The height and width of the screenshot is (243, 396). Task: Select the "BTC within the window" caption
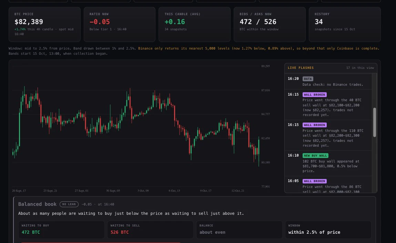[259, 29]
